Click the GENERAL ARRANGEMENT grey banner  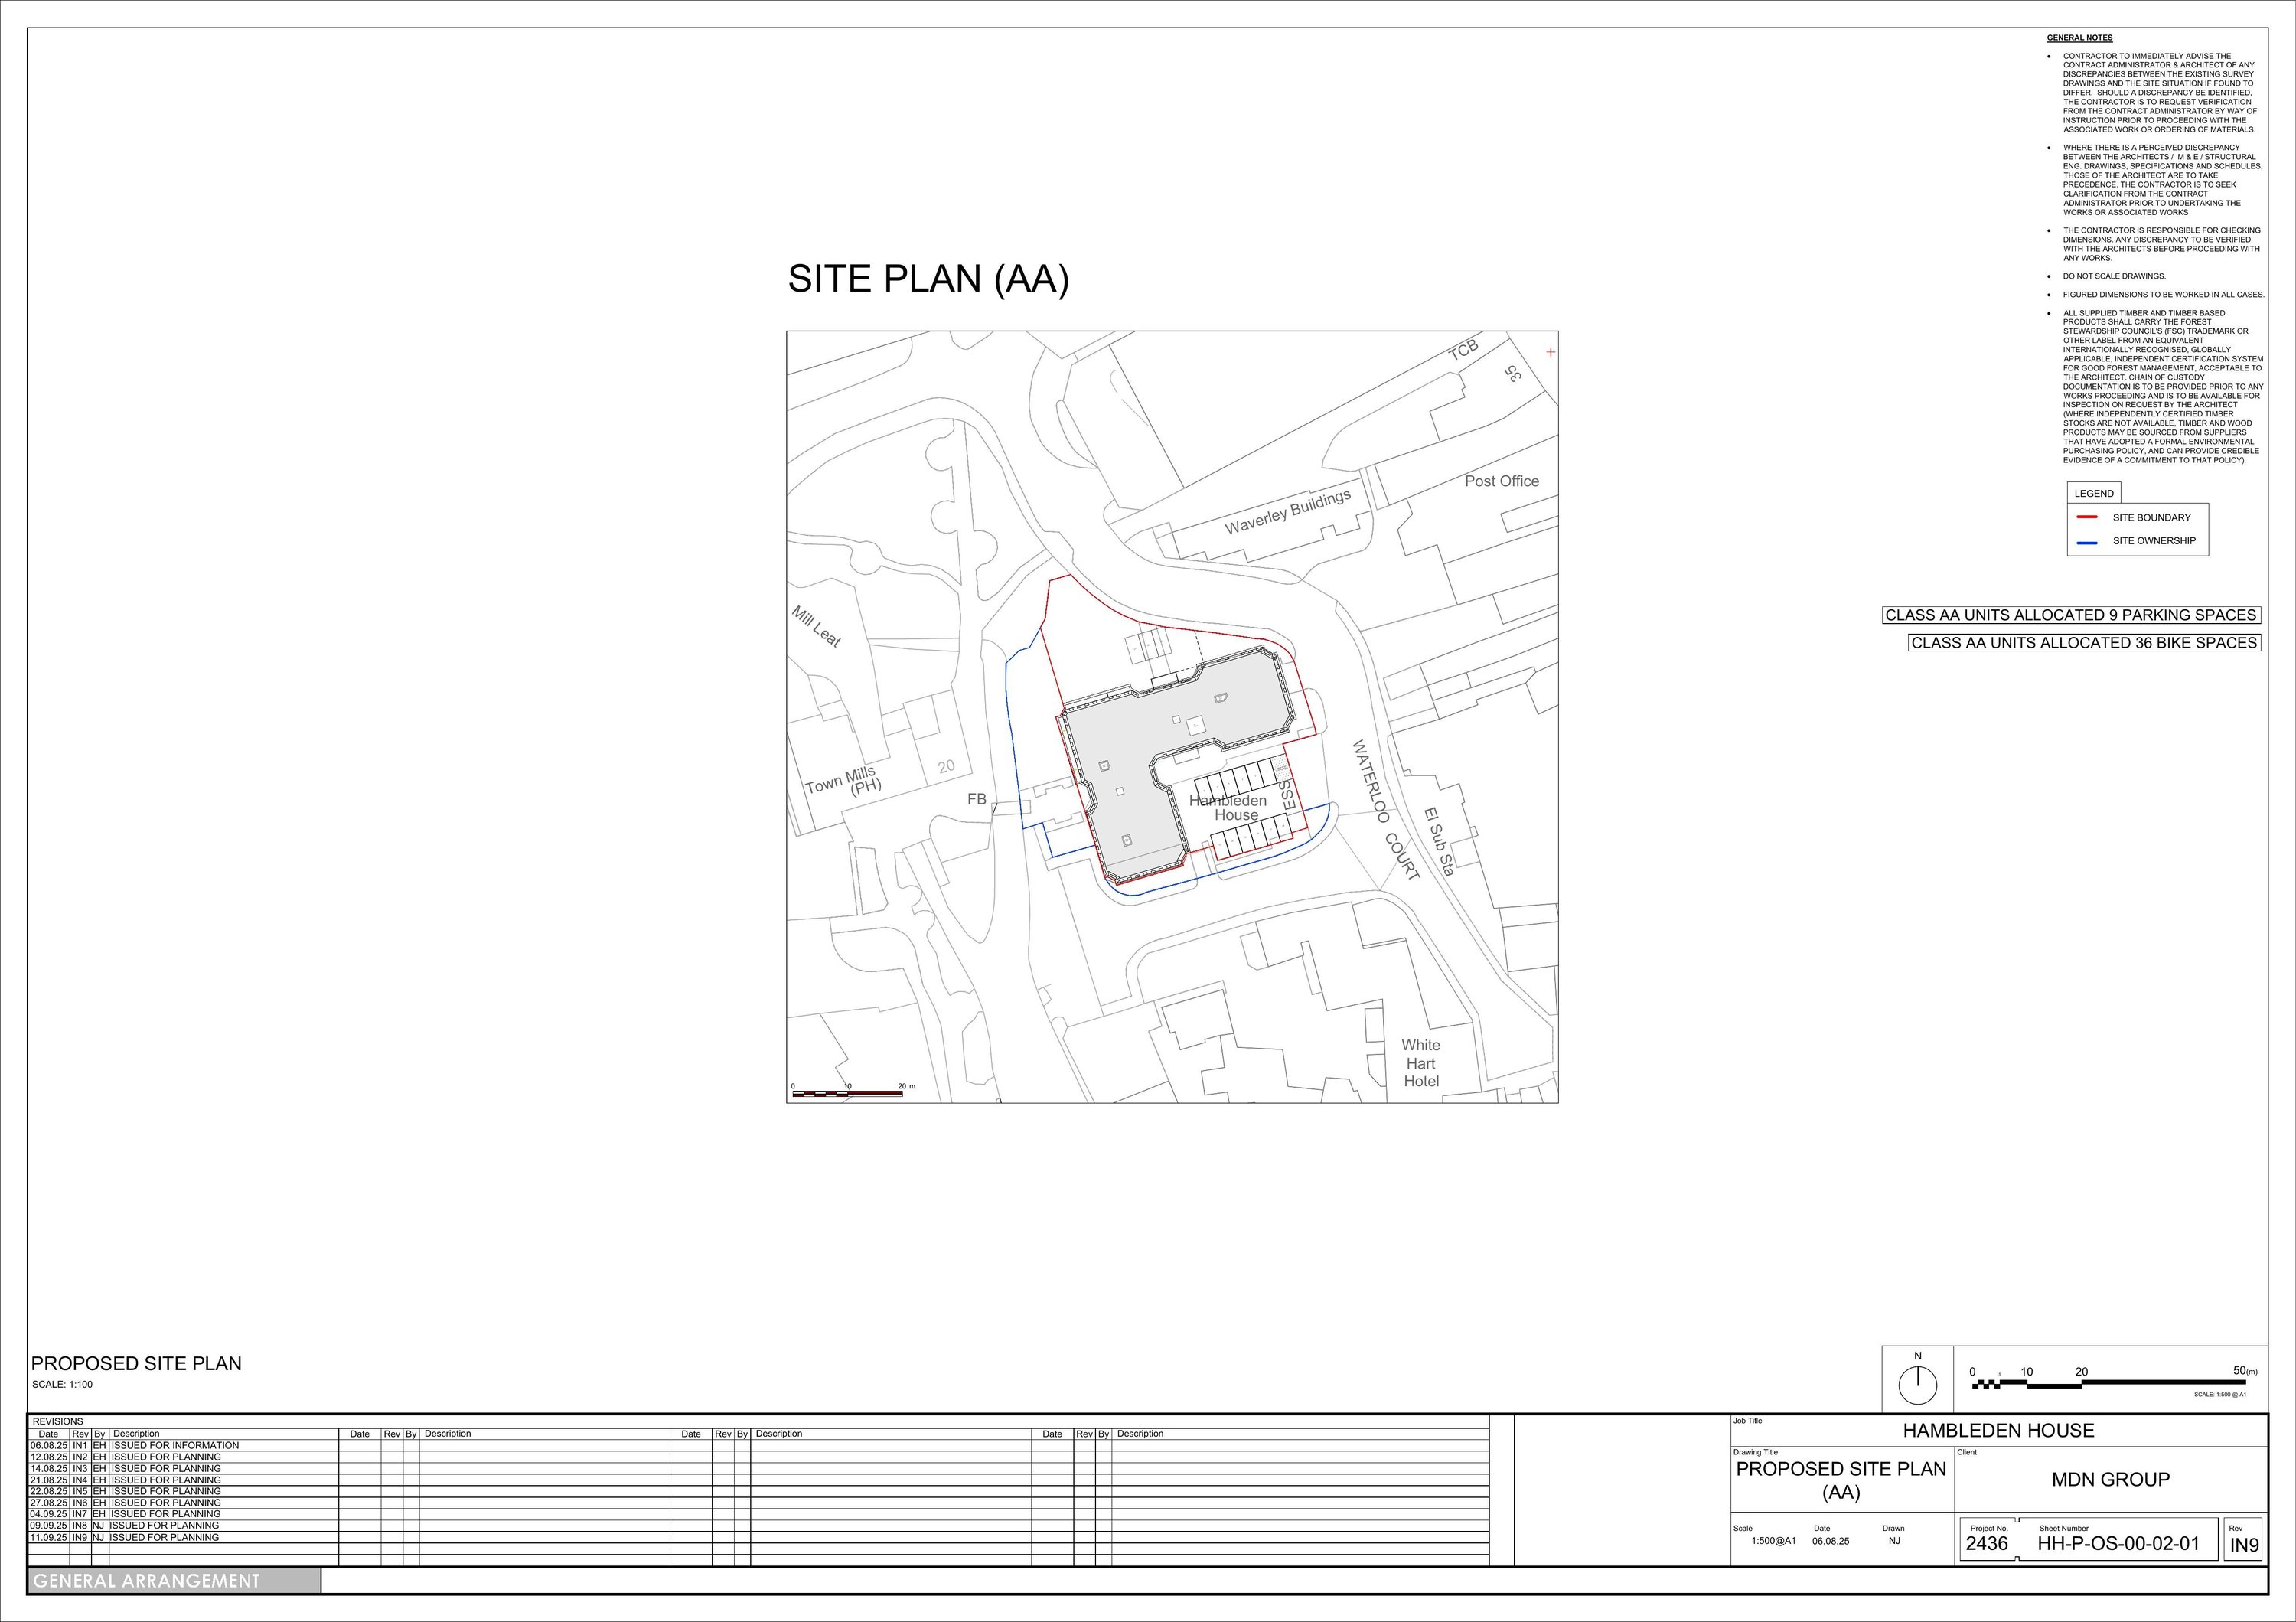coord(174,1581)
